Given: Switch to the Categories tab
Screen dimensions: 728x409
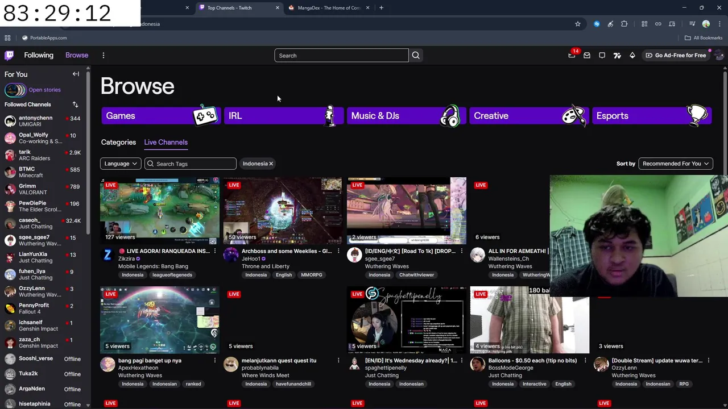Looking at the screenshot, I should pos(118,142).
